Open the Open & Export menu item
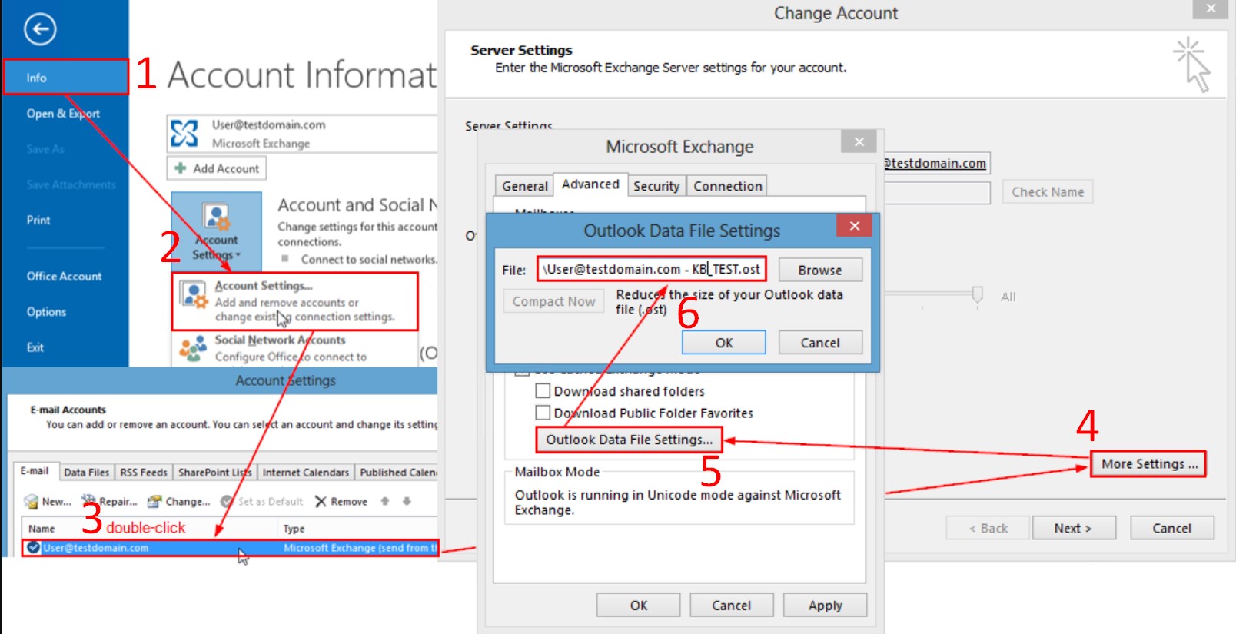This screenshot has height=634, width=1236. pyautogui.click(x=63, y=113)
